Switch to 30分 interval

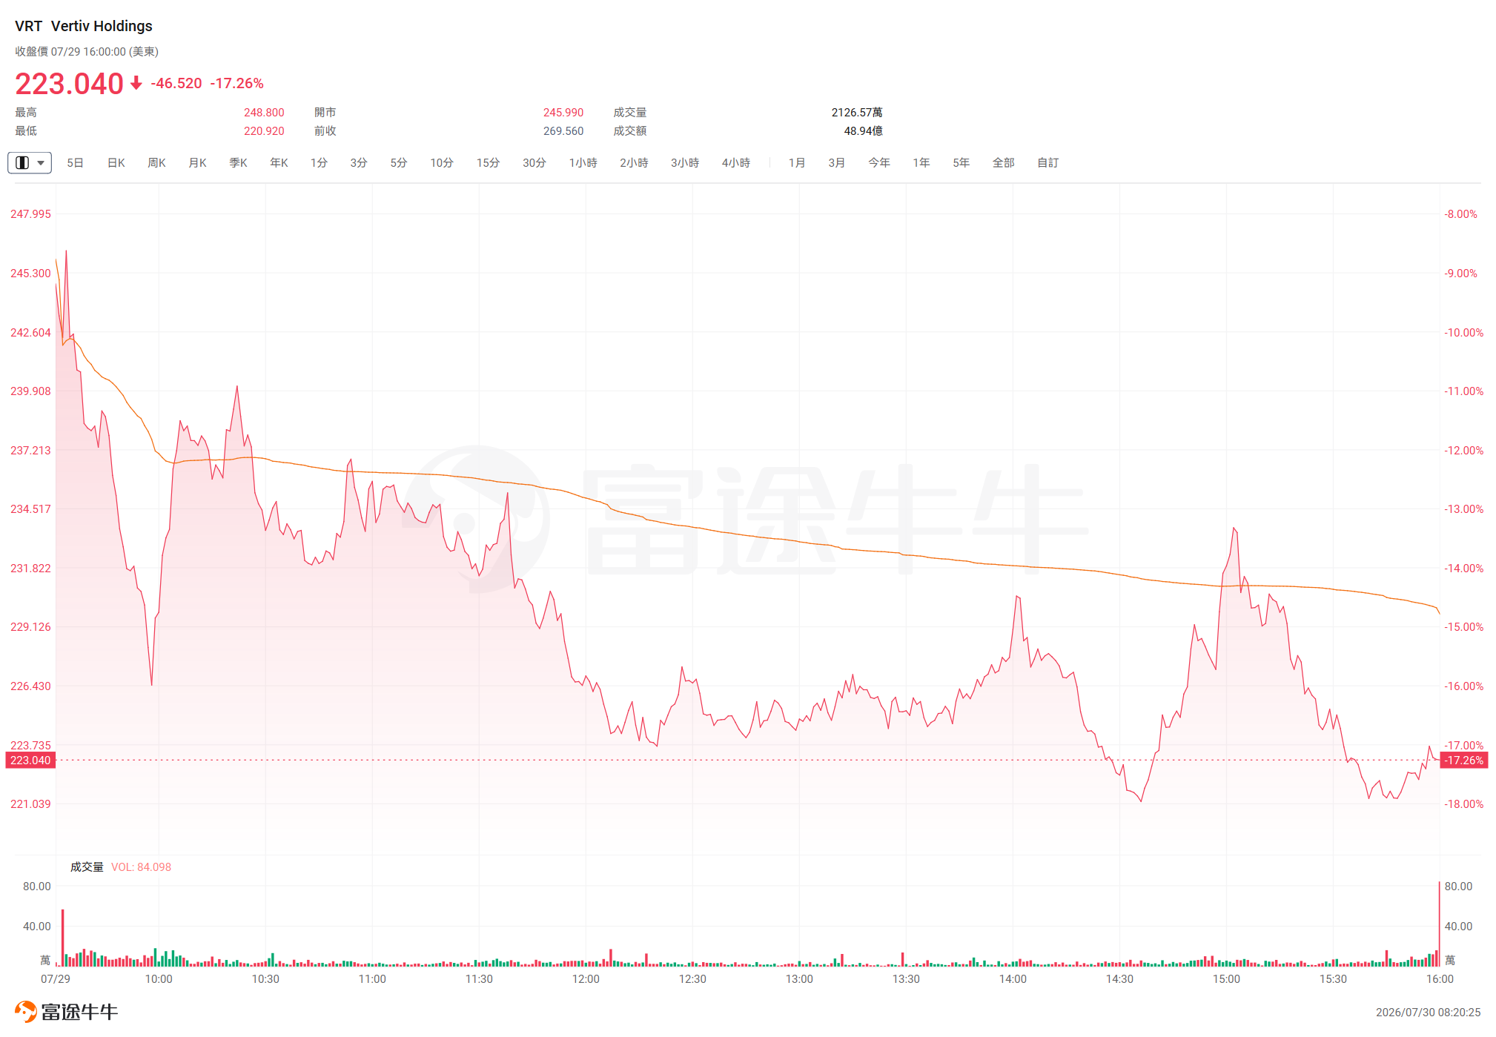534,162
